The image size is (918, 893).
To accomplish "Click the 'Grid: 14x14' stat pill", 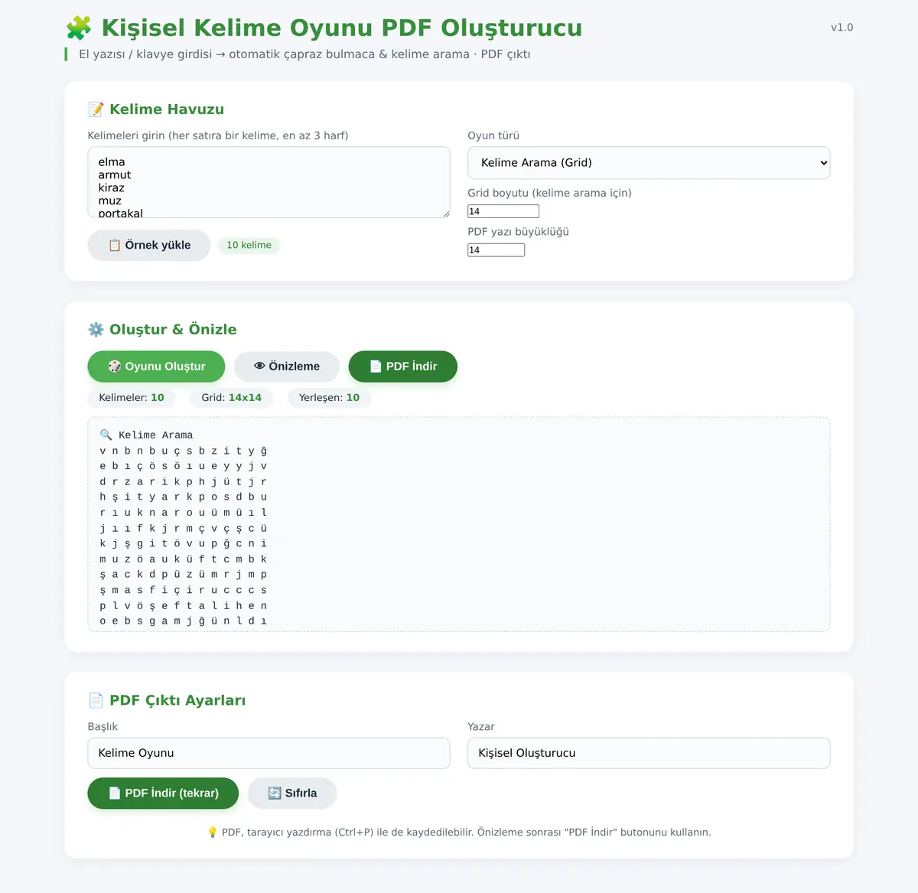I will pos(231,398).
